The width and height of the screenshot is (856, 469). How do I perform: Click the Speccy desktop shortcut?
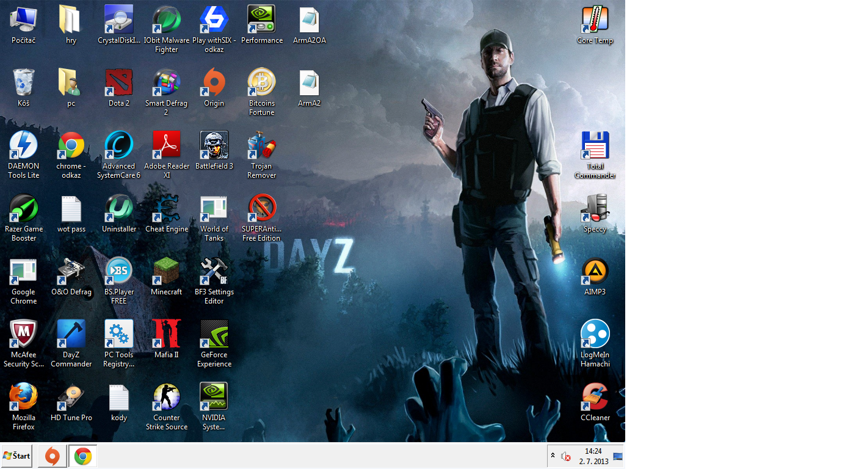595,214
